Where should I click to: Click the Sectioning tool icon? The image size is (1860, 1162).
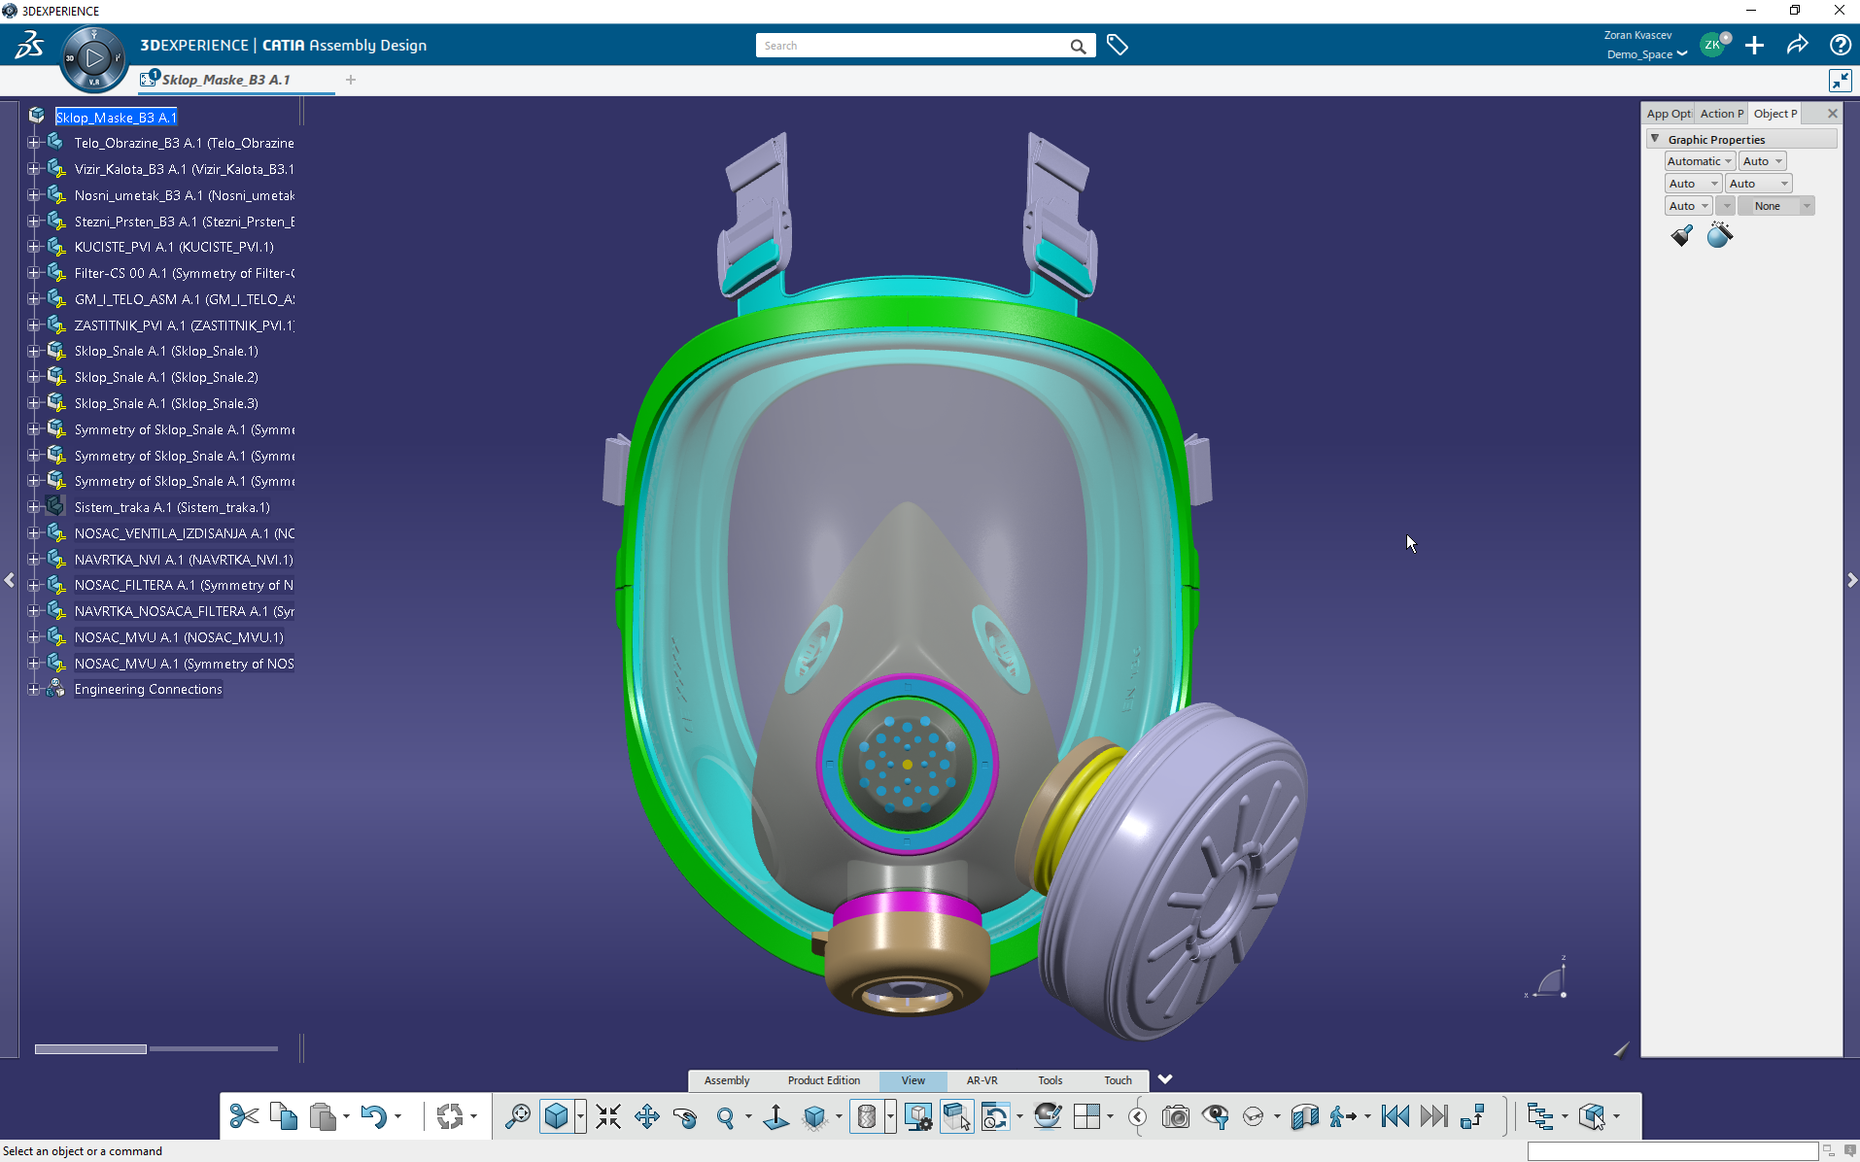click(x=1304, y=1116)
